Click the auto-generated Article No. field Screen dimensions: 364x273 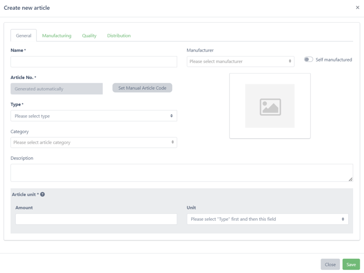[x=57, y=89]
